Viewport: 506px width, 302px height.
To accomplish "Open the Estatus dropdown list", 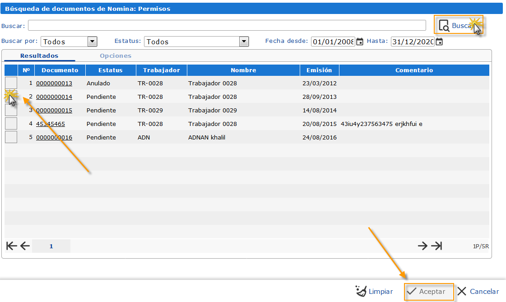I will (x=244, y=42).
